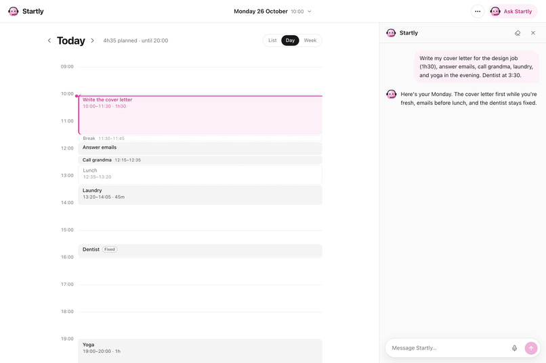The height and width of the screenshot is (363, 546).
Task: Click the Startly avatar in chat header
Action: point(391,33)
